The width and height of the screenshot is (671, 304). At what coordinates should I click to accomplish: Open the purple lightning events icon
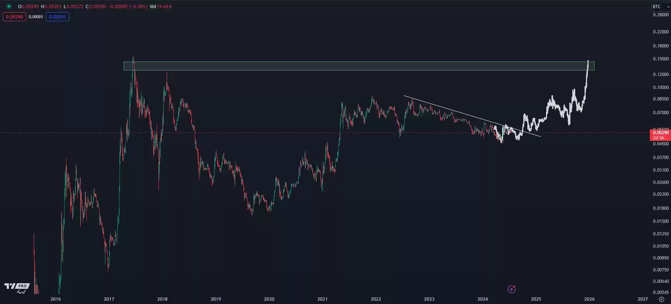511,289
